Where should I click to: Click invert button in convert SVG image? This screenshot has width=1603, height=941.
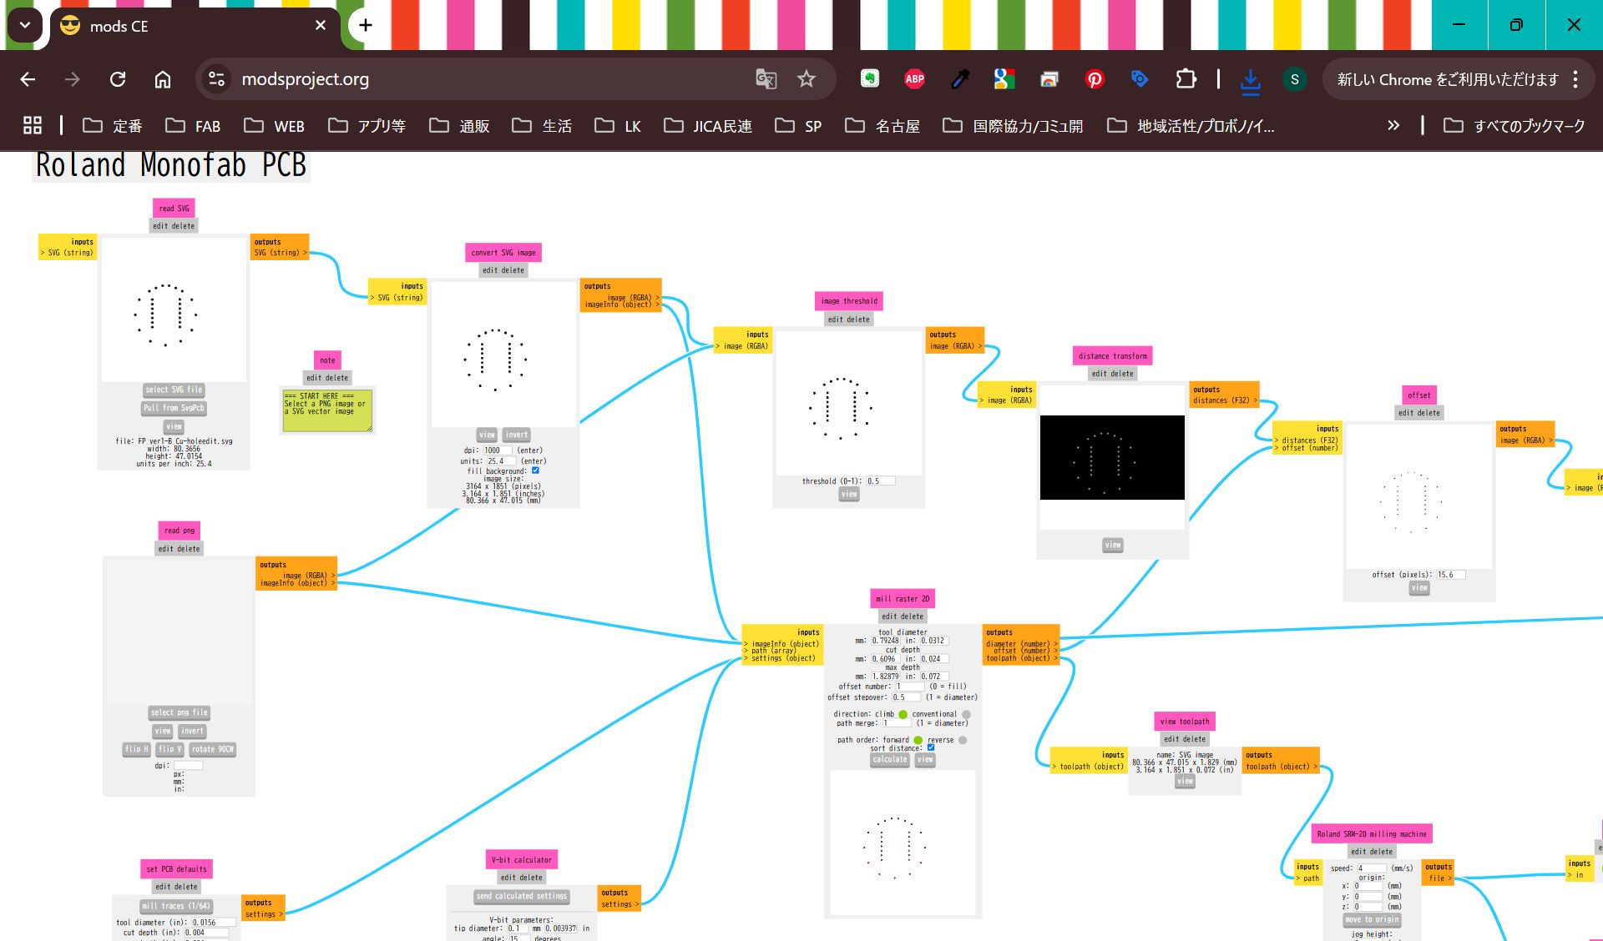point(517,435)
